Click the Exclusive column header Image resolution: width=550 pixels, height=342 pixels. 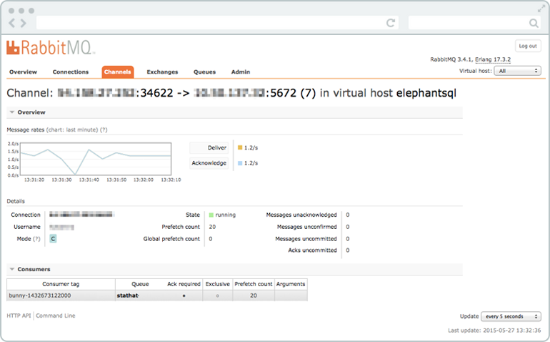[x=217, y=284]
